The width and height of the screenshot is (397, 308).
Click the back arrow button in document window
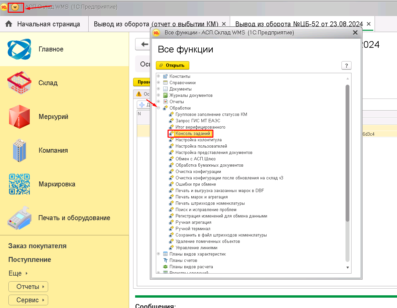(x=143, y=44)
